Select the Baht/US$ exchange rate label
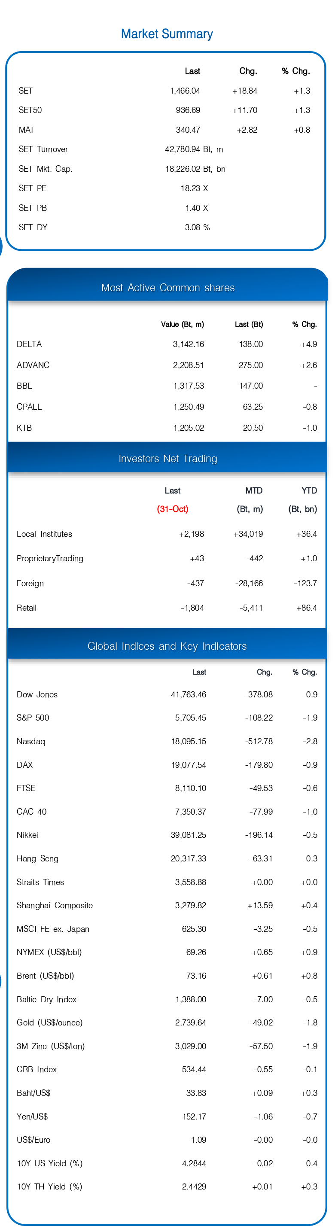This screenshot has height=1229, width=335. click(33, 1092)
